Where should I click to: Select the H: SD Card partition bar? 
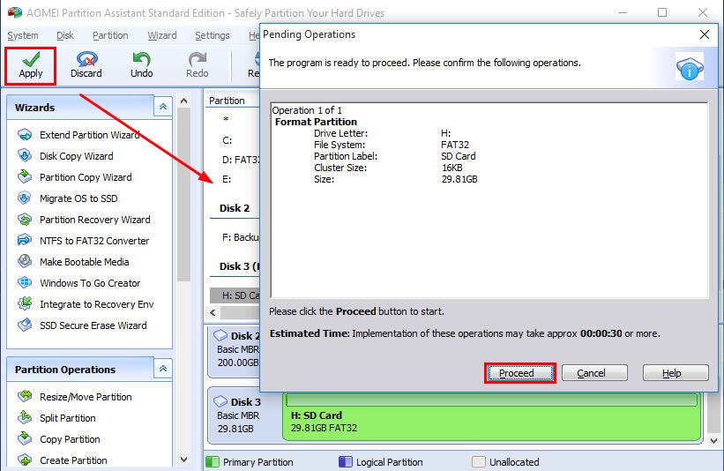(491, 416)
